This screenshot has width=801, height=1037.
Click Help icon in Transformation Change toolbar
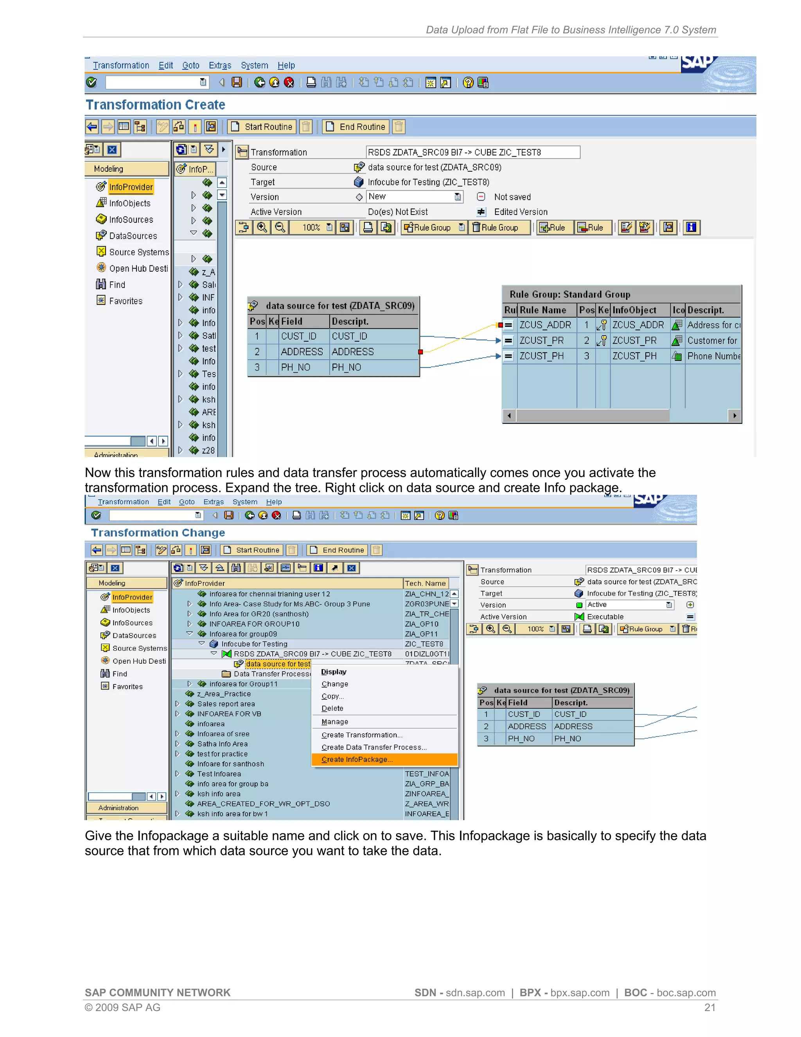point(440,516)
